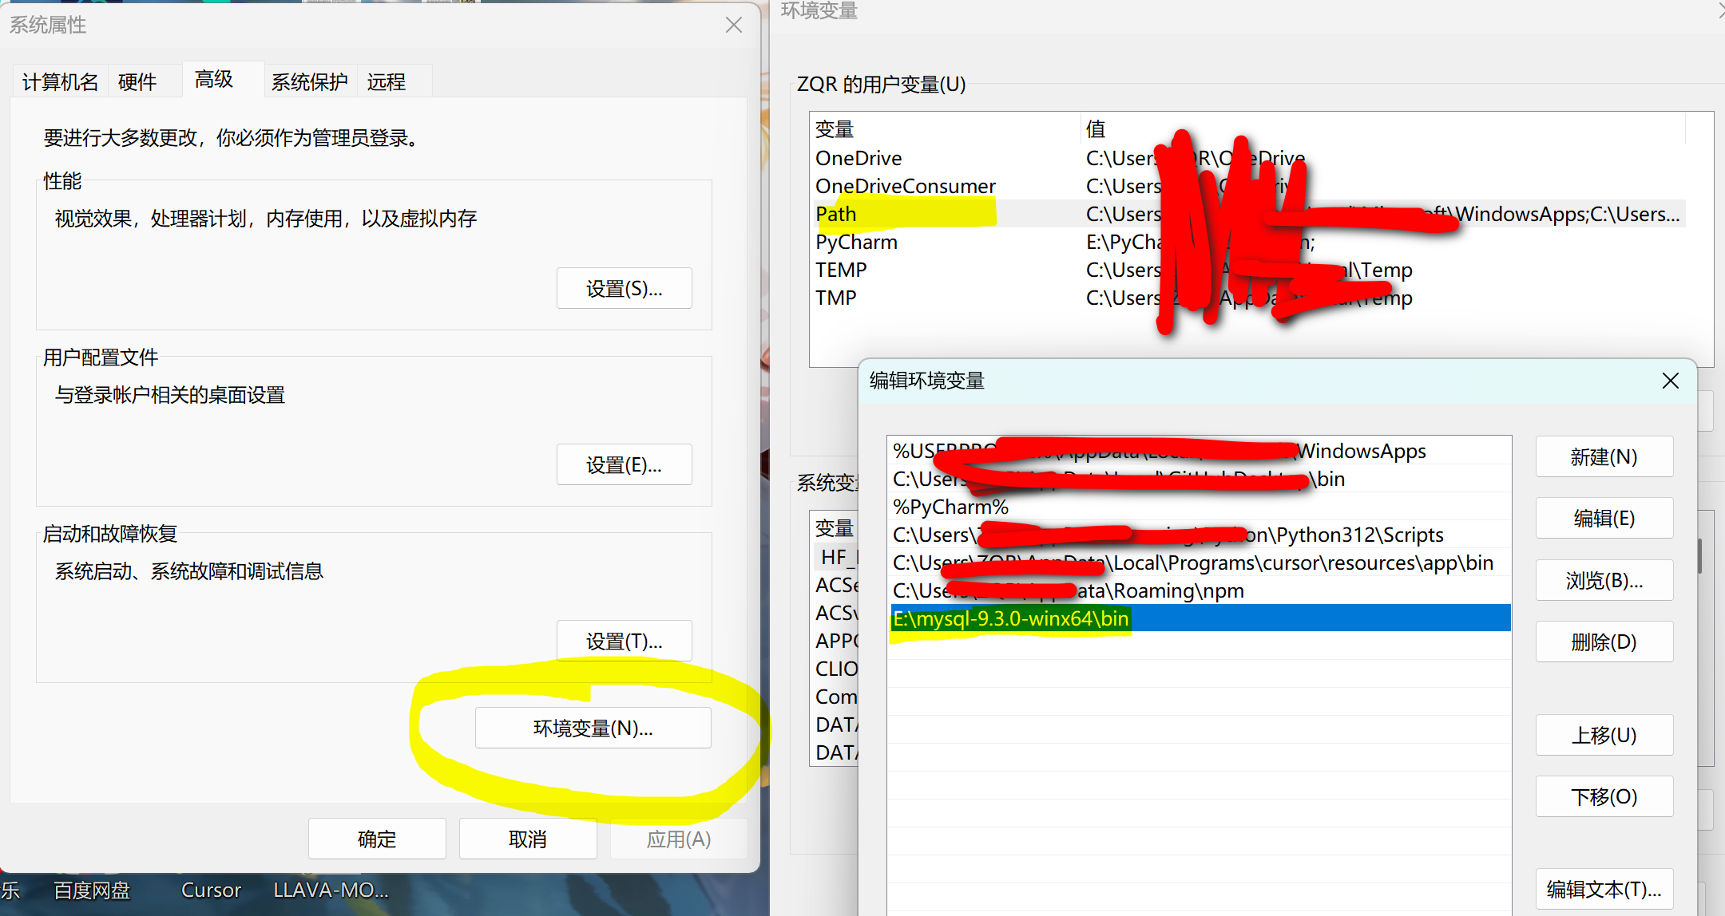Click 取消 in System Properties
The image size is (1725, 916).
[x=528, y=839]
